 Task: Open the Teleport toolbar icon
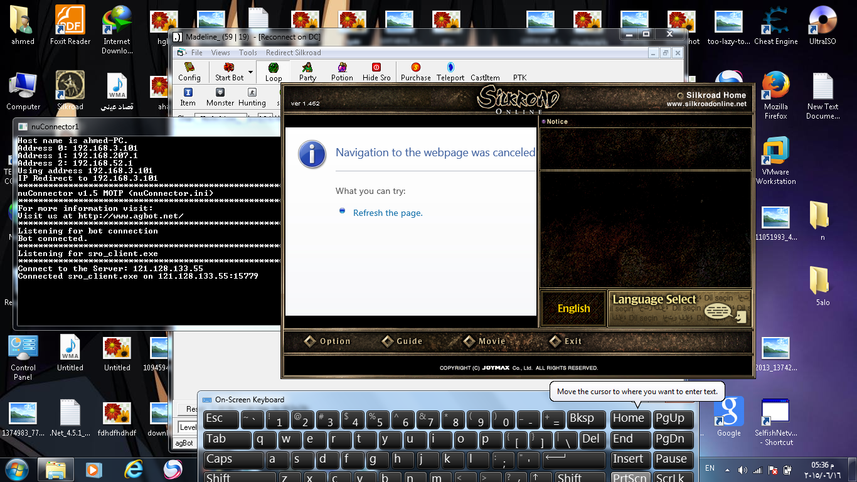tap(450, 72)
